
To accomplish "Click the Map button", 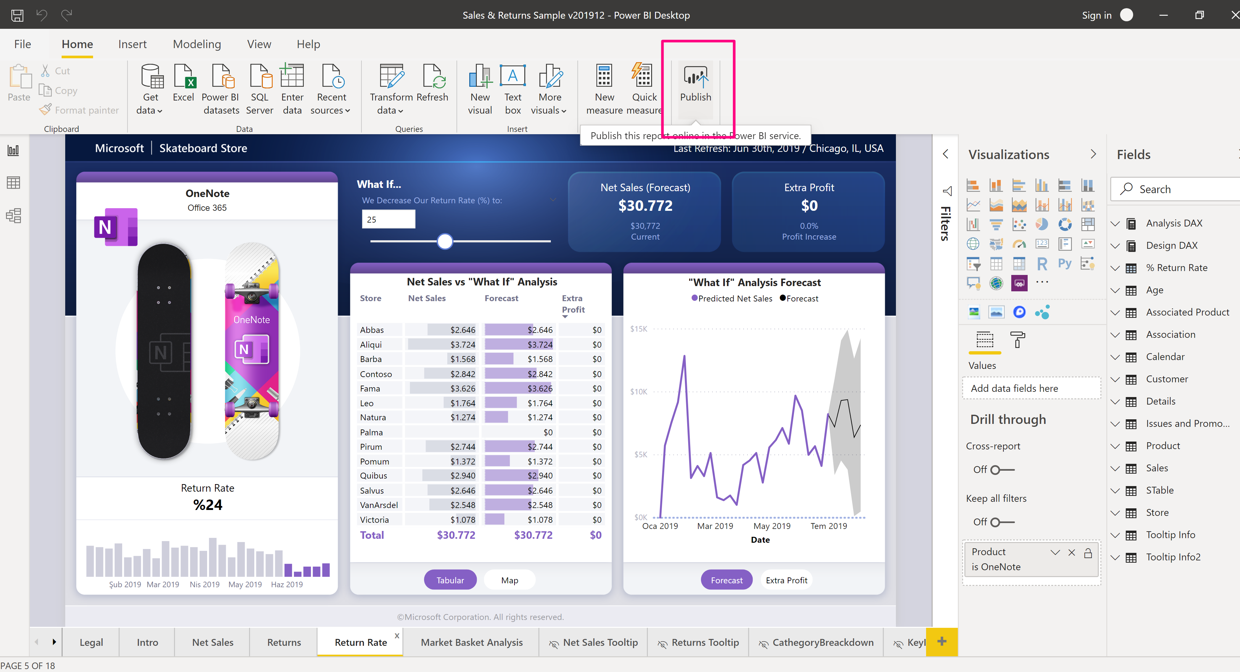I will coord(509,580).
